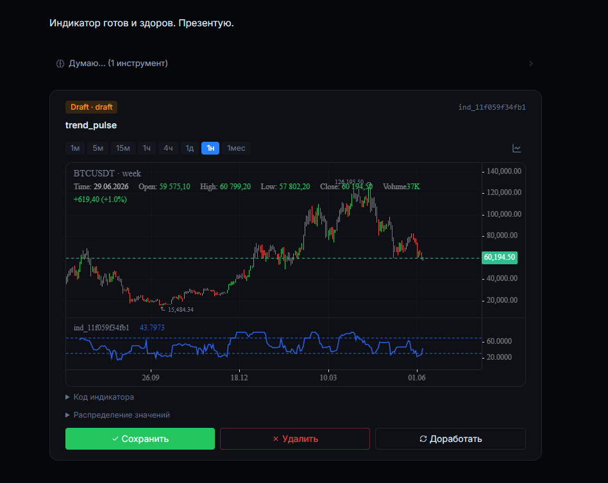
Task: Click the BTCUSDT · week chart label
Action: (x=107, y=173)
